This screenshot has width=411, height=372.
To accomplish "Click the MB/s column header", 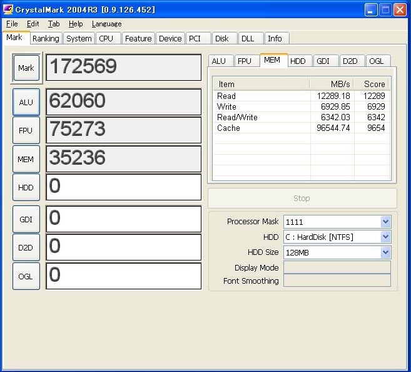I will point(332,84).
